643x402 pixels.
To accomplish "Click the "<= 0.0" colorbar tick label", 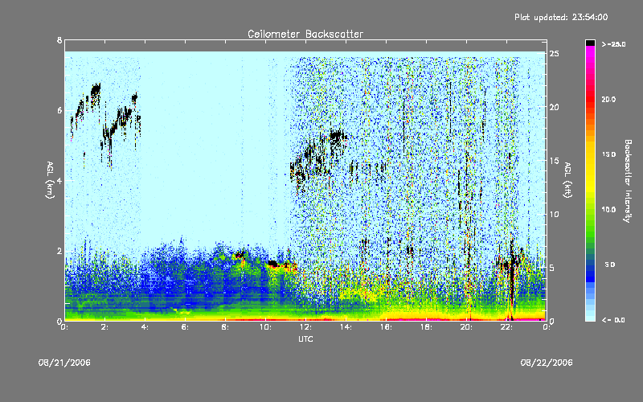I will [x=613, y=320].
